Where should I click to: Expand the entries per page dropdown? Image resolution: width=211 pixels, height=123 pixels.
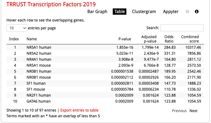17,28
